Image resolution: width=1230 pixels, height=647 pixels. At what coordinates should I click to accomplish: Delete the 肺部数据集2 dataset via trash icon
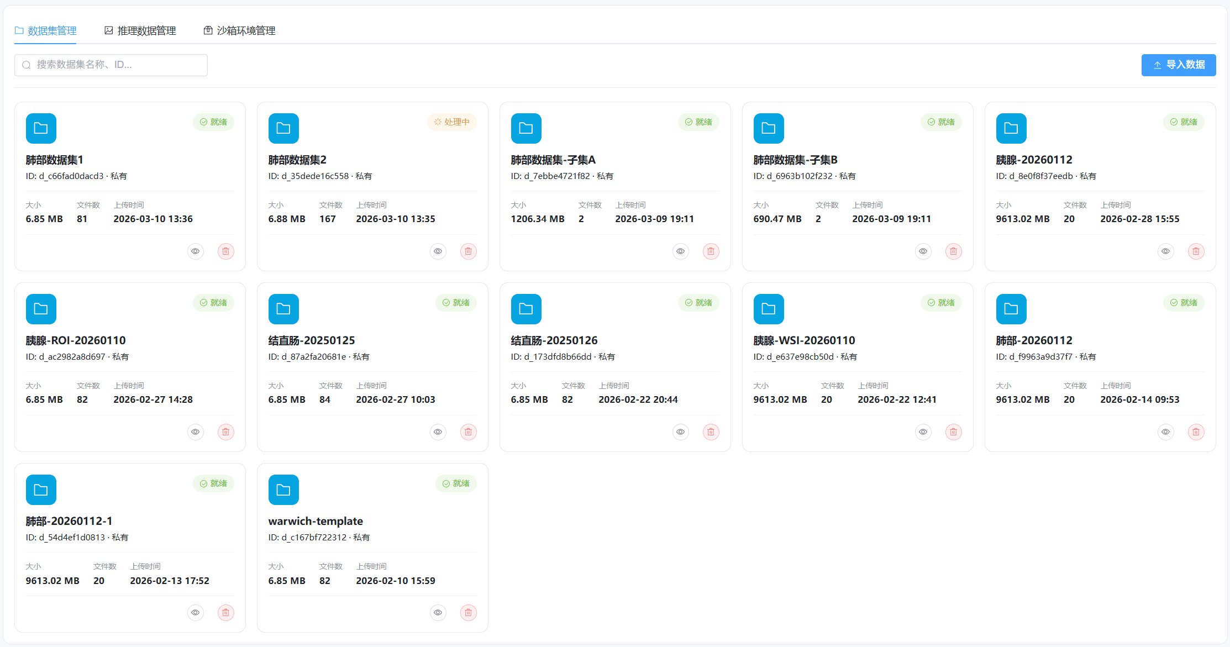coord(468,251)
